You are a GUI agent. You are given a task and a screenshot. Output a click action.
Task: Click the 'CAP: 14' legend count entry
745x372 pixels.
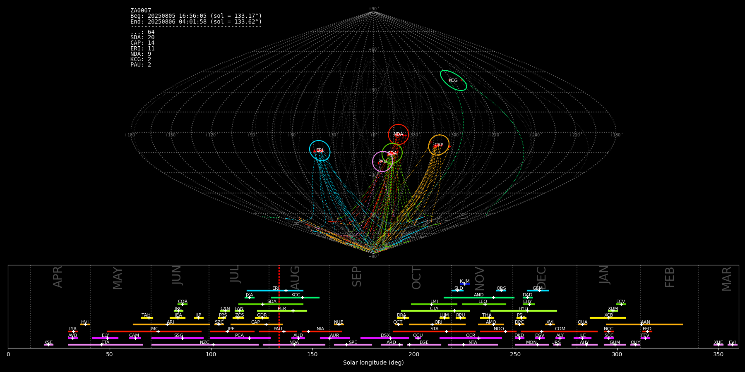pyautogui.click(x=142, y=43)
